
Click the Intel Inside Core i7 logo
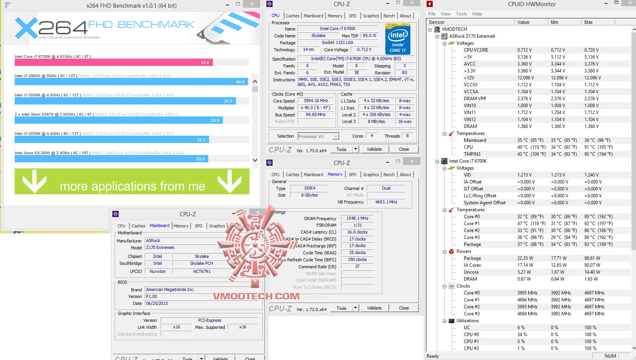[398, 39]
